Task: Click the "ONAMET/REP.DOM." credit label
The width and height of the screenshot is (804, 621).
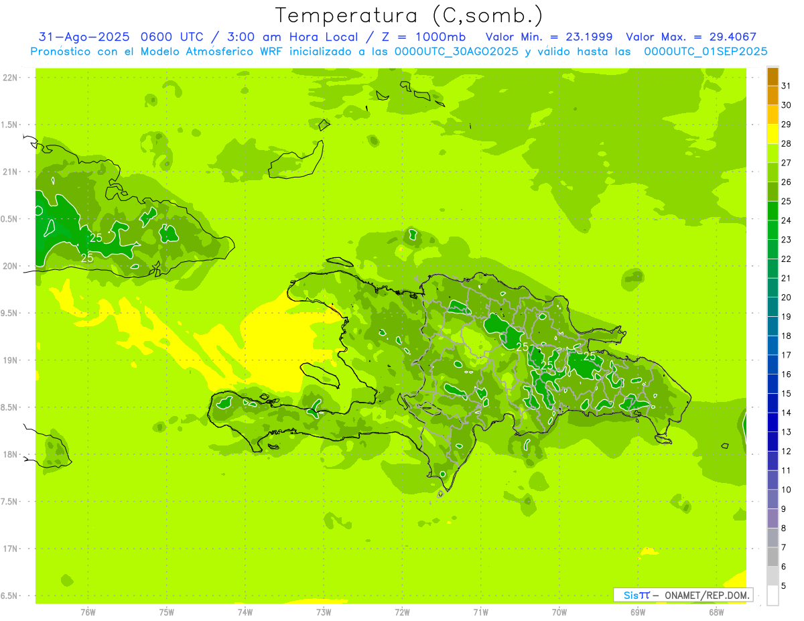Action: coord(707,595)
